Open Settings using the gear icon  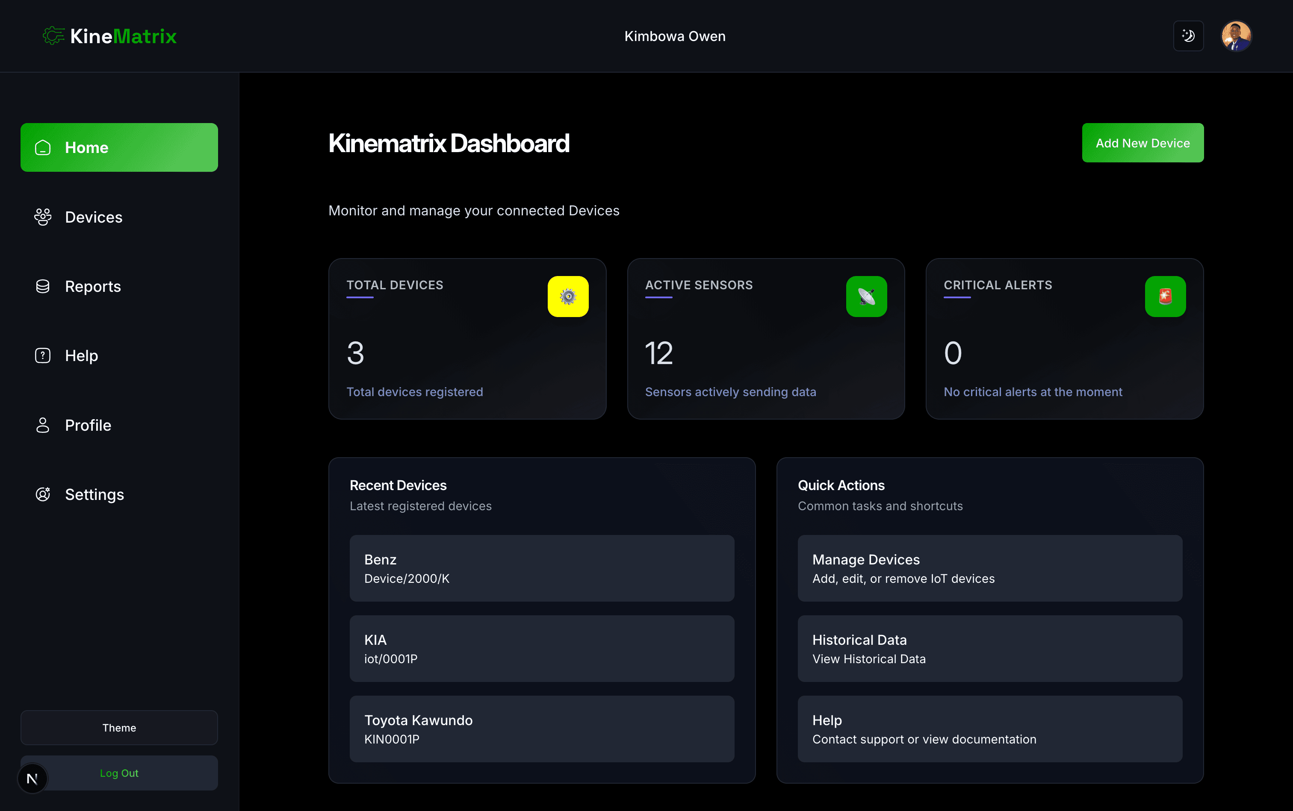(42, 494)
